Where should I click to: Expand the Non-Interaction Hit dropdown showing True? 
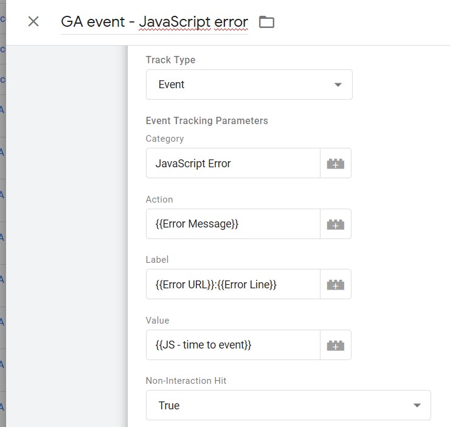pyautogui.click(x=288, y=405)
